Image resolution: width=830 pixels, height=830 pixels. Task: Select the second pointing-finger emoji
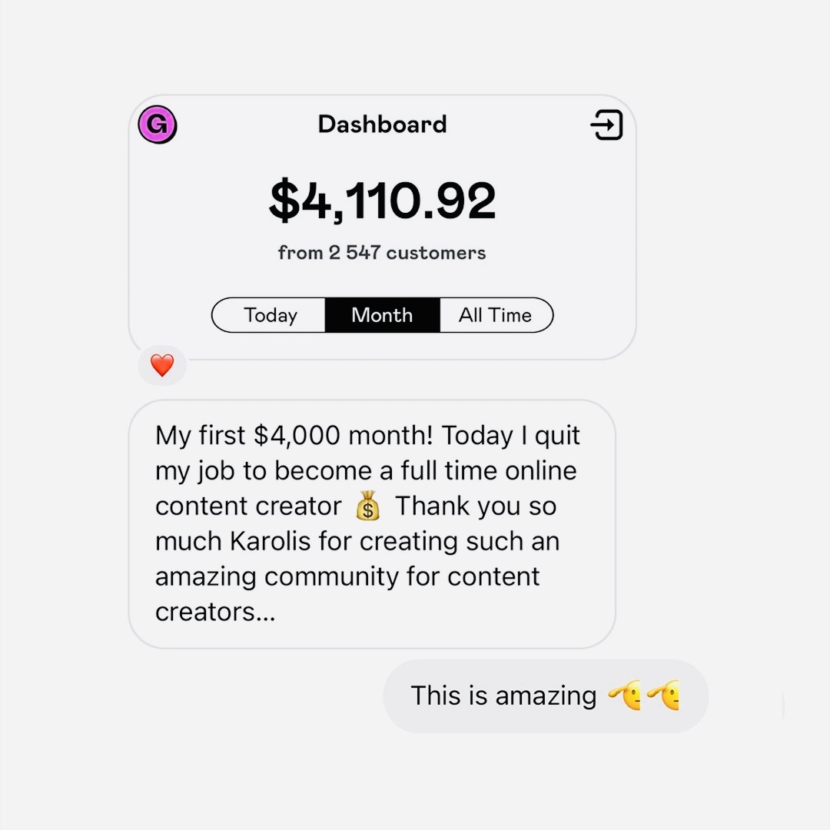click(666, 696)
